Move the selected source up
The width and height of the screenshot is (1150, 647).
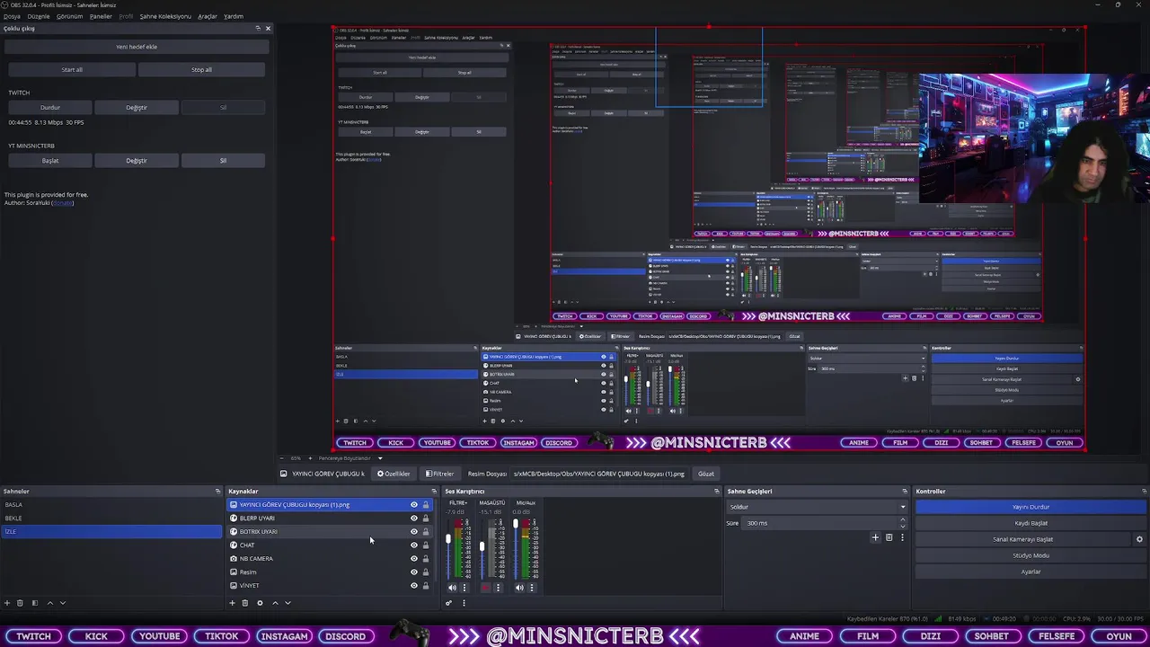(275, 603)
